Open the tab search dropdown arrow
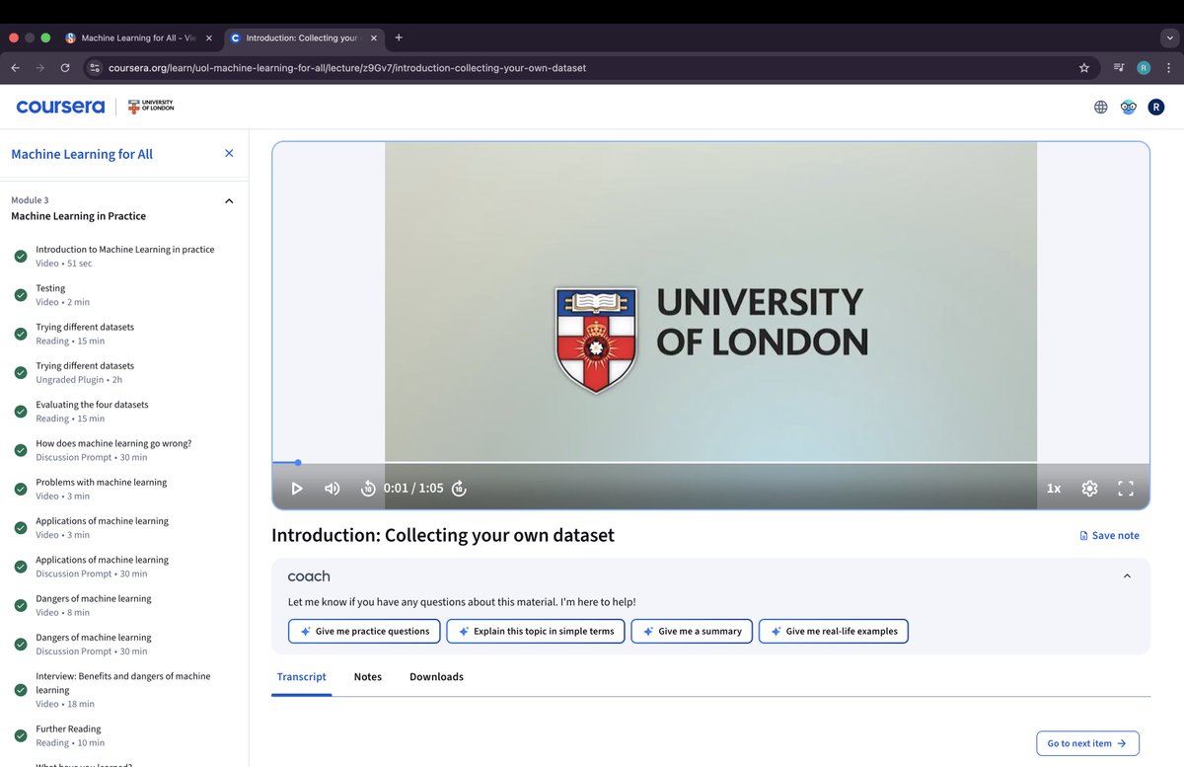 [1169, 38]
